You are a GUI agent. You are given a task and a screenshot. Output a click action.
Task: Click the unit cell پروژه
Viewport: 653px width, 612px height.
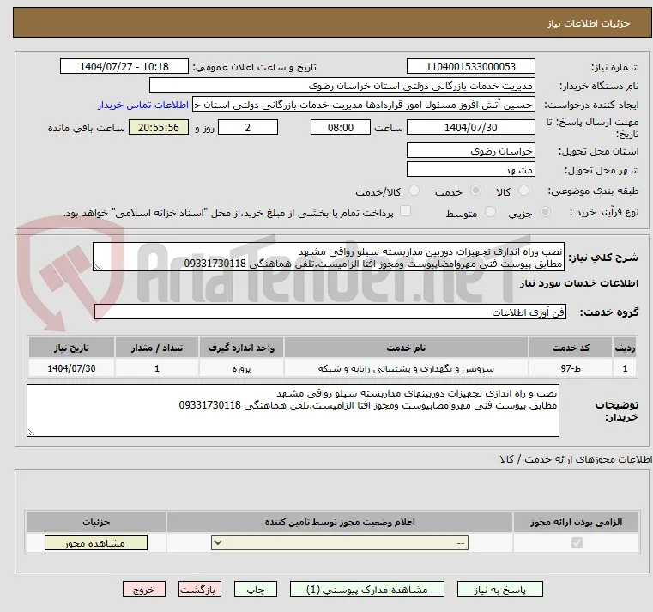(x=241, y=368)
